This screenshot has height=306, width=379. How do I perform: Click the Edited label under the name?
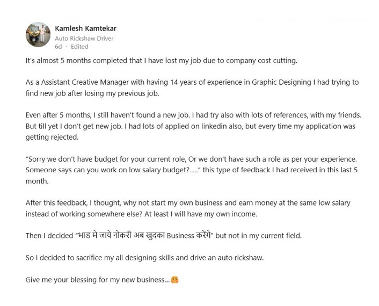(x=79, y=47)
